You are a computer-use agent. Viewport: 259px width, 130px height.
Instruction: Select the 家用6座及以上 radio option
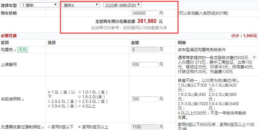[x=80, y=127]
